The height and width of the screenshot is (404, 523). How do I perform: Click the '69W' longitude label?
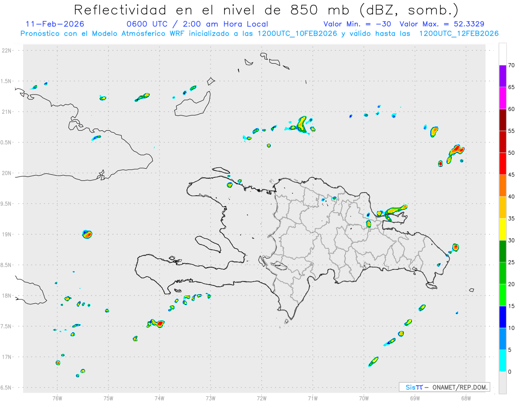[x=415, y=398]
